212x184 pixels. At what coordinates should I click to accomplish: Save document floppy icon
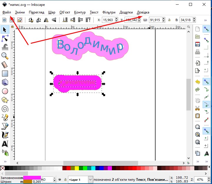[198, 44]
